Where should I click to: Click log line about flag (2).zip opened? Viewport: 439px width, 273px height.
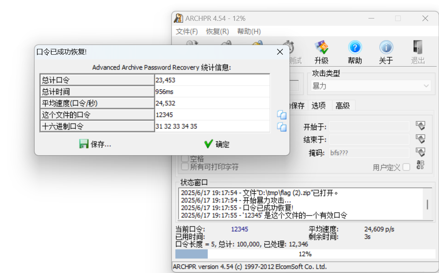[x=259, y=193]
